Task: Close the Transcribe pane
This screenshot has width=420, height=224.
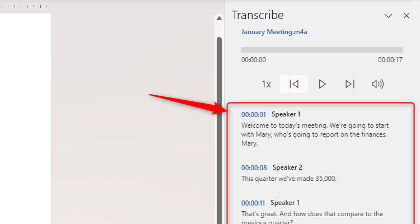Action: point(407,16)
